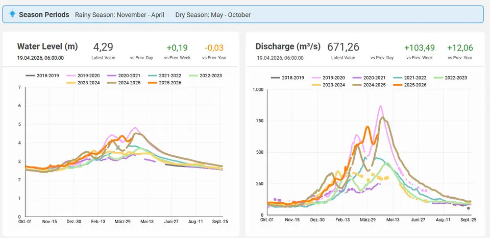Click März-29 on Water Level x-axis
490x238 pixels.
122,222
